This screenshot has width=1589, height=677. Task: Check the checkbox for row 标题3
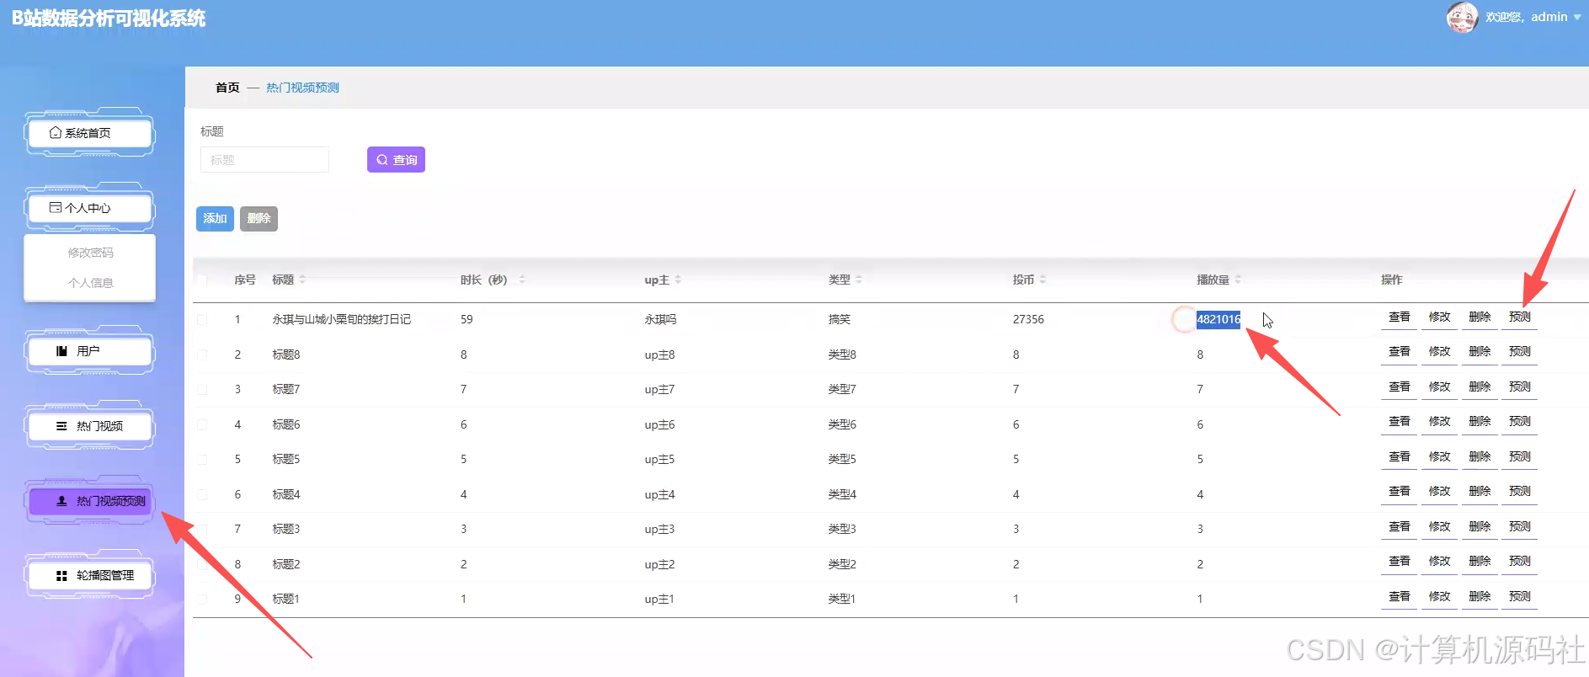(202, 530)
